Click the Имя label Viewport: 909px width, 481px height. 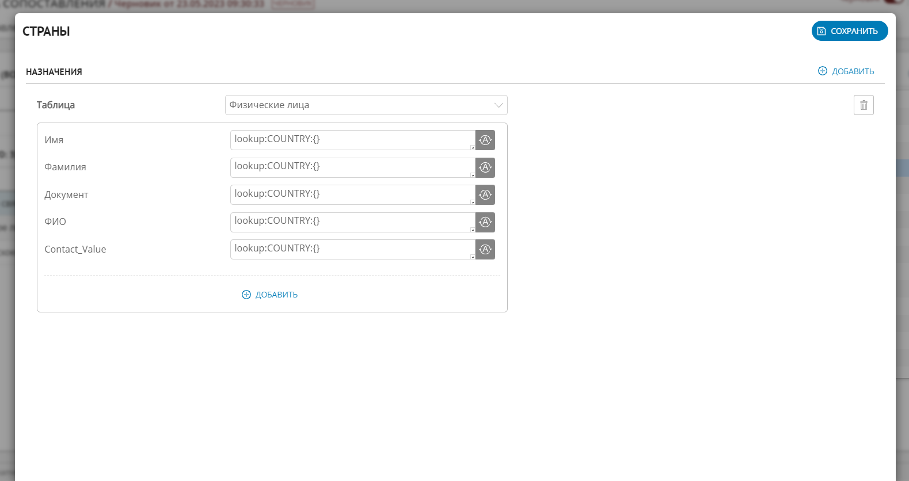54,140
